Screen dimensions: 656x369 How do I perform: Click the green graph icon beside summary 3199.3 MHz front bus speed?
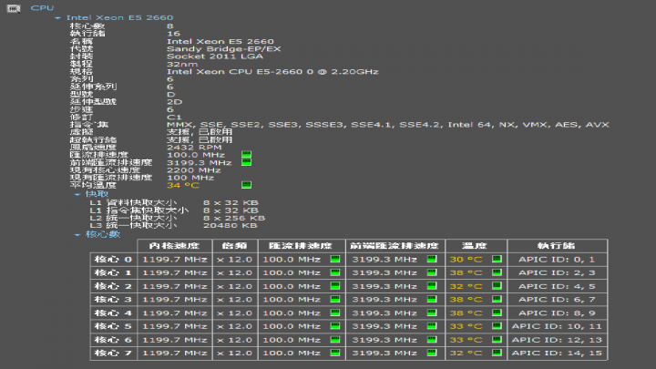[x=246, y=162]
